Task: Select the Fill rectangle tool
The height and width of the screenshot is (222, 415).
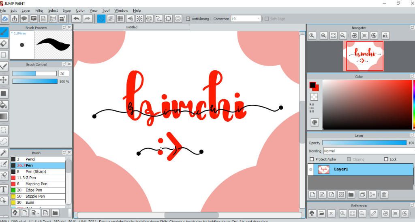Action: (4, 93)
